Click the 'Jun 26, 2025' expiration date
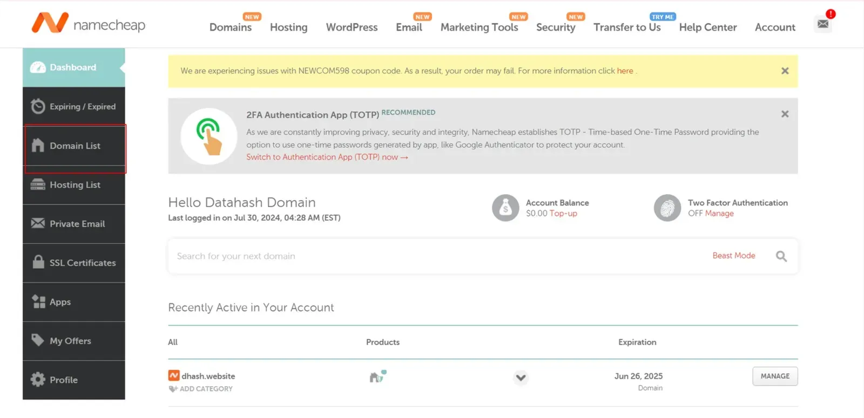This screenshot has height=418, width=864. coord(638,376)
